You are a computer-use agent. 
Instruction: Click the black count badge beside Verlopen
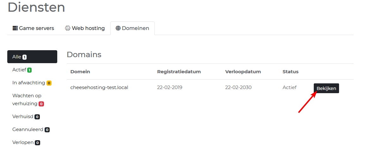(x=37, y=143)
